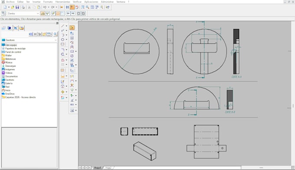Open the Insertar menu
This screenshot has width=295, height=170.
pyautogui.click(x=36, y=2)
